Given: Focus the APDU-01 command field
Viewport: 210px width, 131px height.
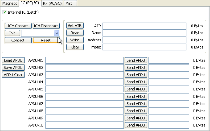Looking at the screenshot, I should coord(84,60).
